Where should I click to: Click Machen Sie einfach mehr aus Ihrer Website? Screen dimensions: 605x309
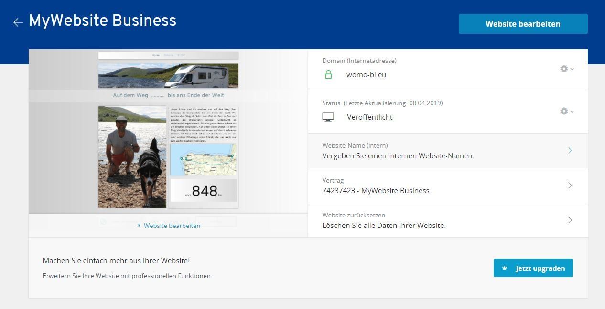coord(117,260)
